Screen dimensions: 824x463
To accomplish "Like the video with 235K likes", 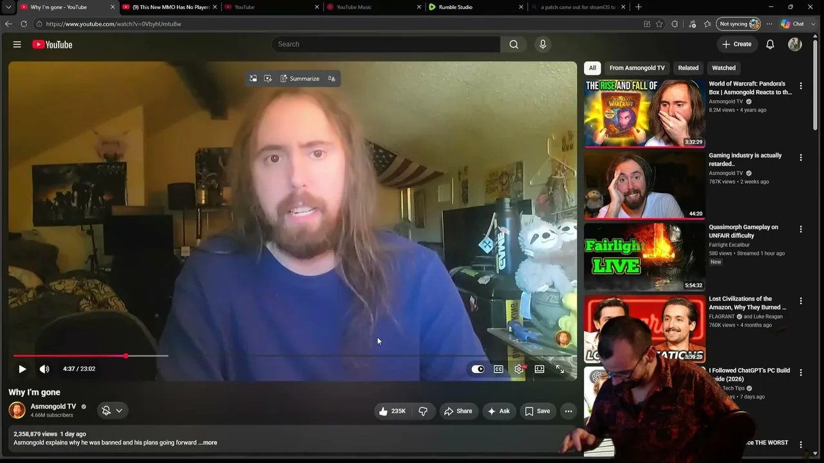I will tap(392, 411).
